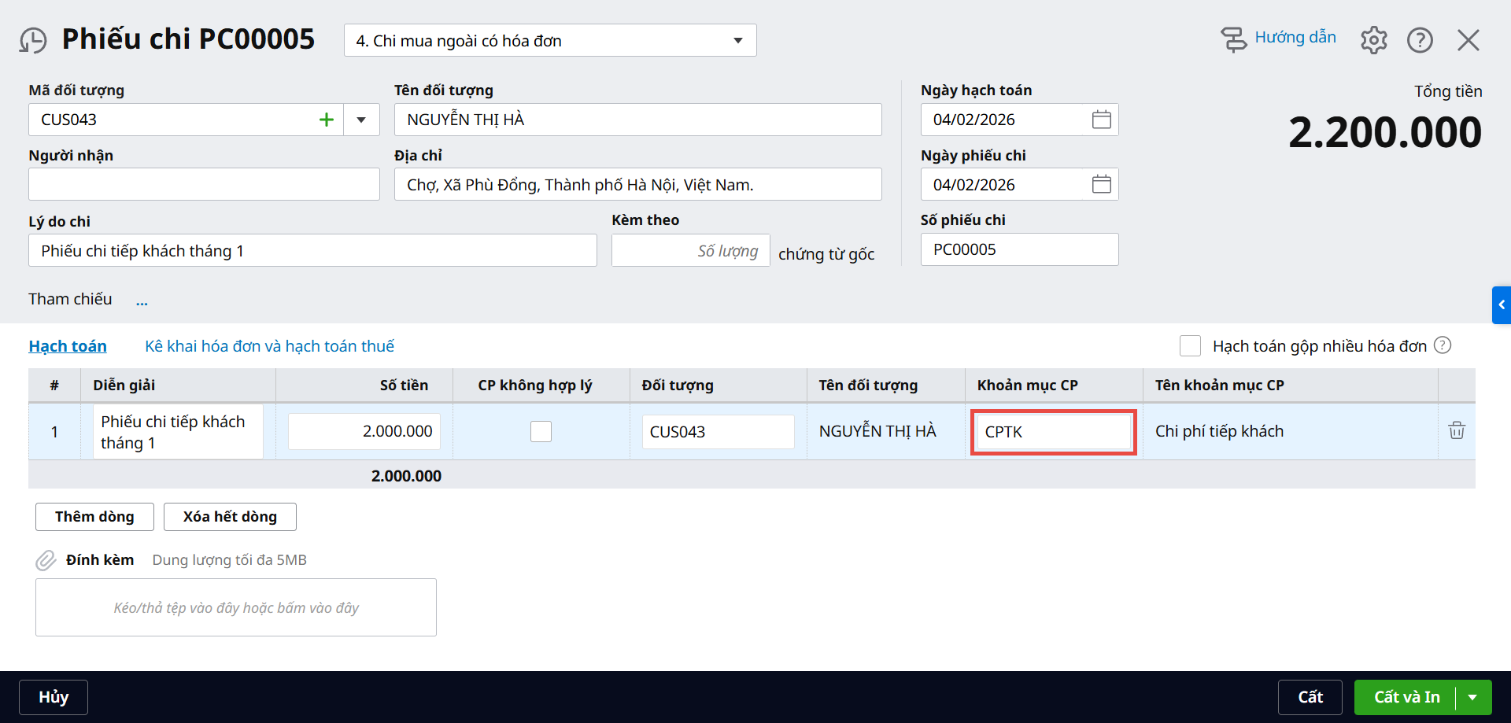Open the Ngày phiếu chi calendar picker
The width and height of the screenshot is (1511, 723).
tap(1101, 185)
